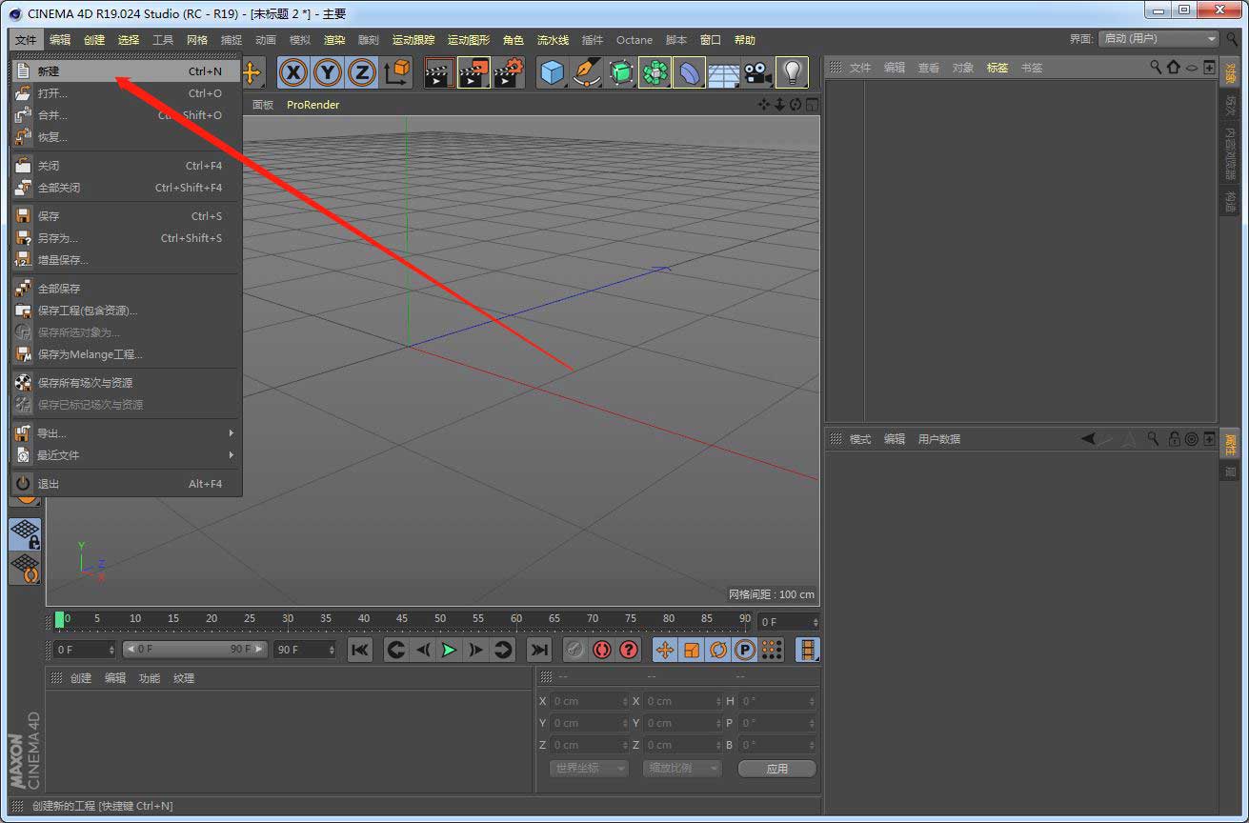Add a light bulb object
Viewport: 1249px width, 823px height.
792,72
